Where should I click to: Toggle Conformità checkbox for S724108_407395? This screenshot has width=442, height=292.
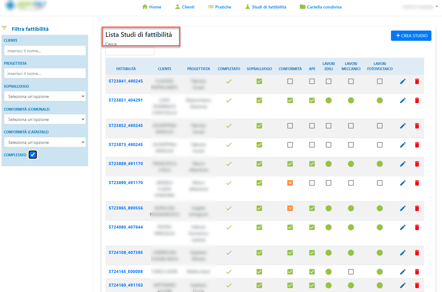pos(290,253)
